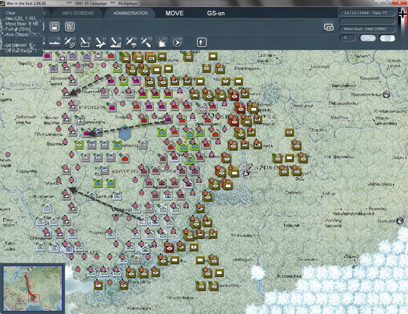Click the Slavyansk town label
This screenshot has height=314, width=408.
click(370, 78)
